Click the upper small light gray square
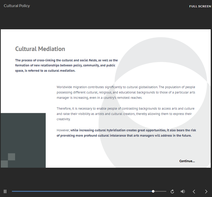The image size is (212, 197). [x=11, y=157]
